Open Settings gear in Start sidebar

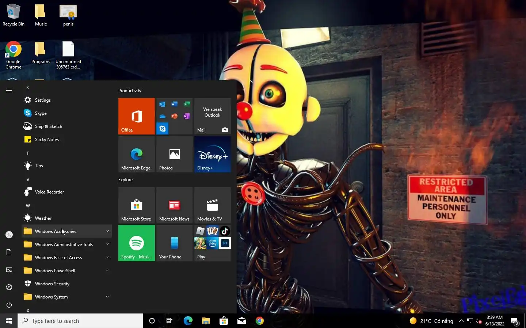(9, 287)
